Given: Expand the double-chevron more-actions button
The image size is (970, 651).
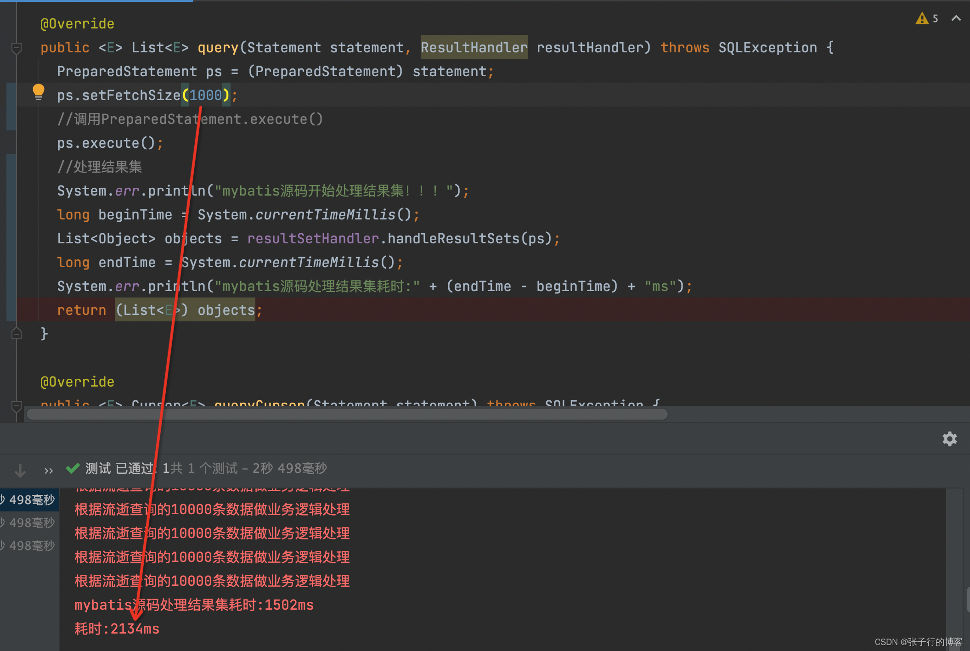Looking at the screenshot, I should click(x=49, y=471).
